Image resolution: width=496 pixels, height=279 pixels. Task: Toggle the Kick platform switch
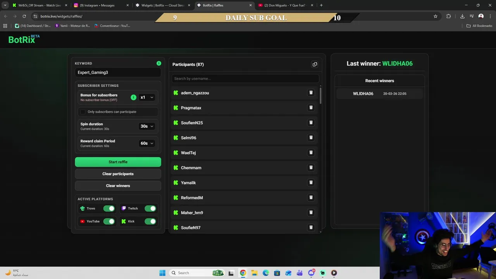[x=150, y=221]
